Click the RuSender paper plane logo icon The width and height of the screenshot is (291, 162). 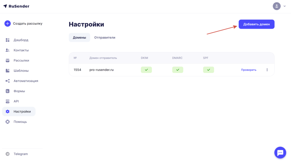click(x=5, y=6)
